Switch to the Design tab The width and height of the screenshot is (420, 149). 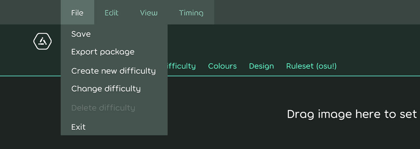coord(262,66)
